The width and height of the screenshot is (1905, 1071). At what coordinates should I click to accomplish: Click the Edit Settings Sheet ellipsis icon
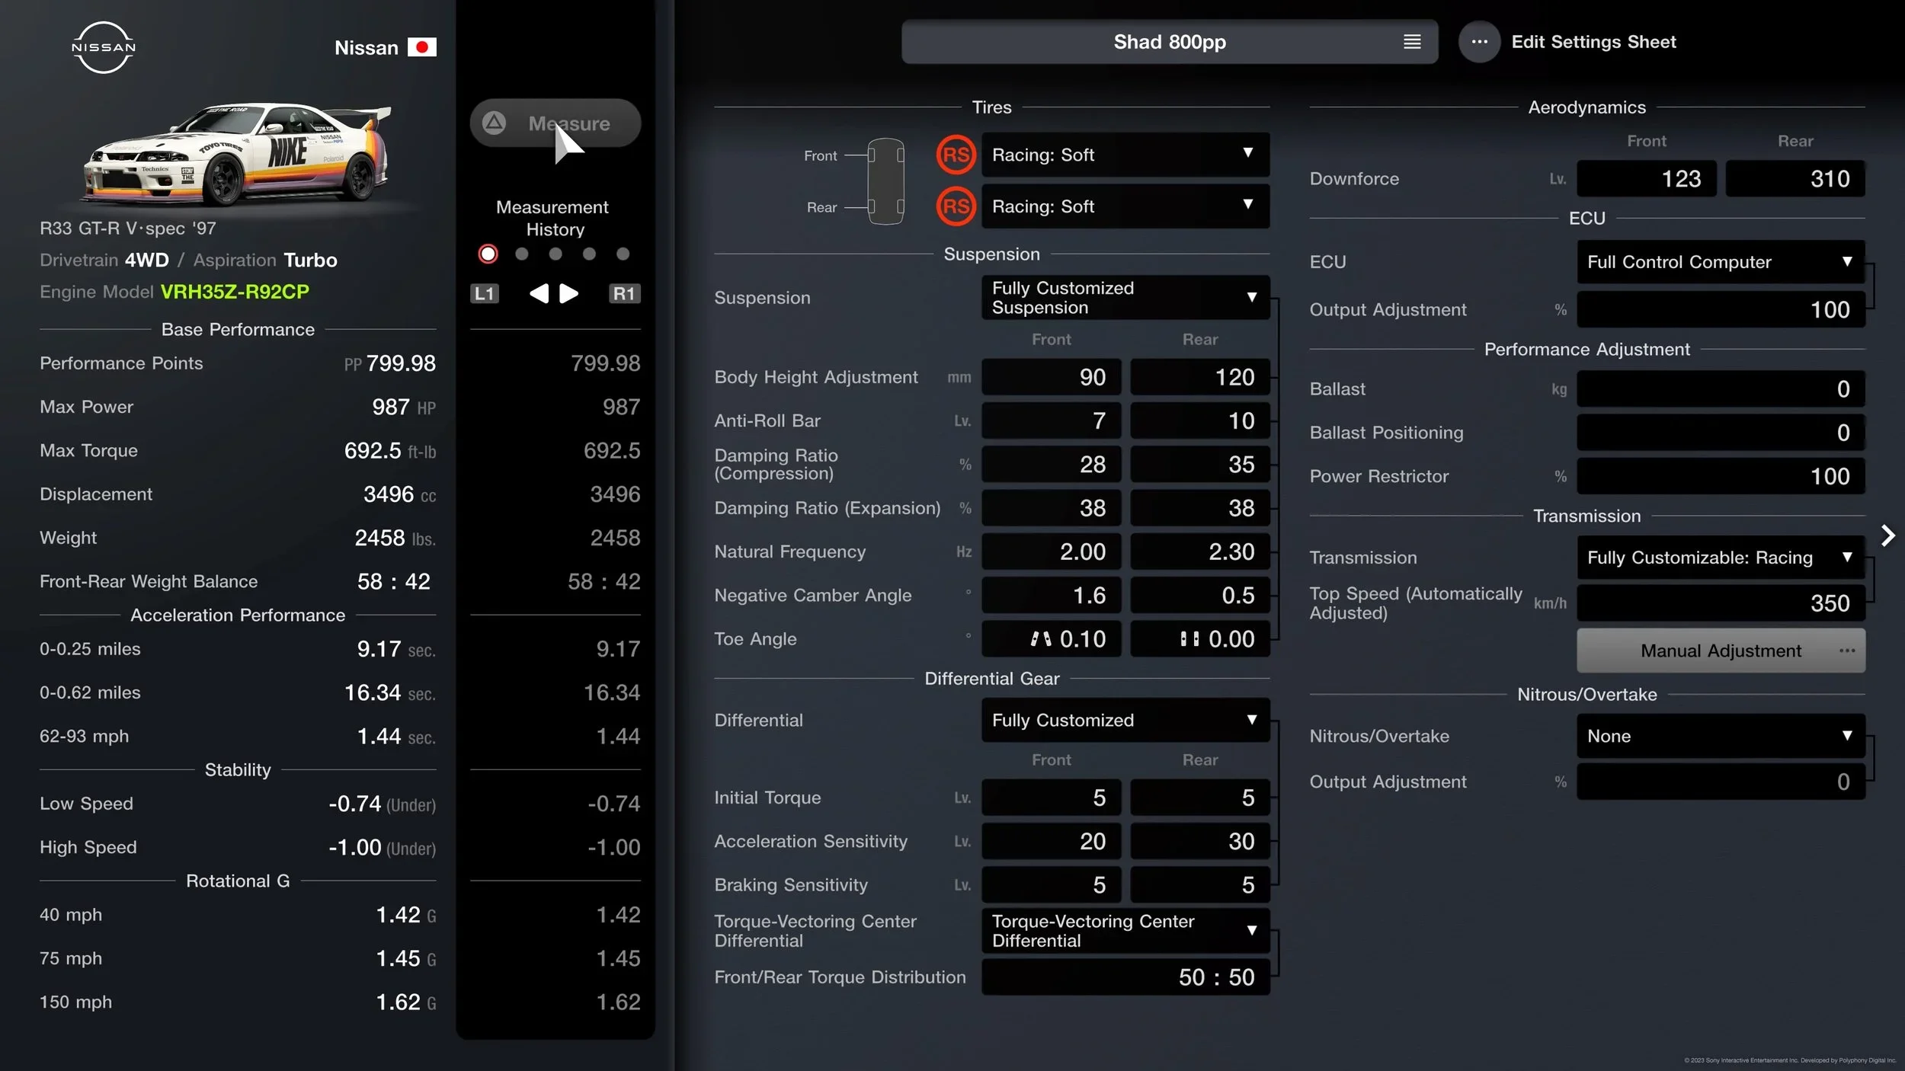1479,42
